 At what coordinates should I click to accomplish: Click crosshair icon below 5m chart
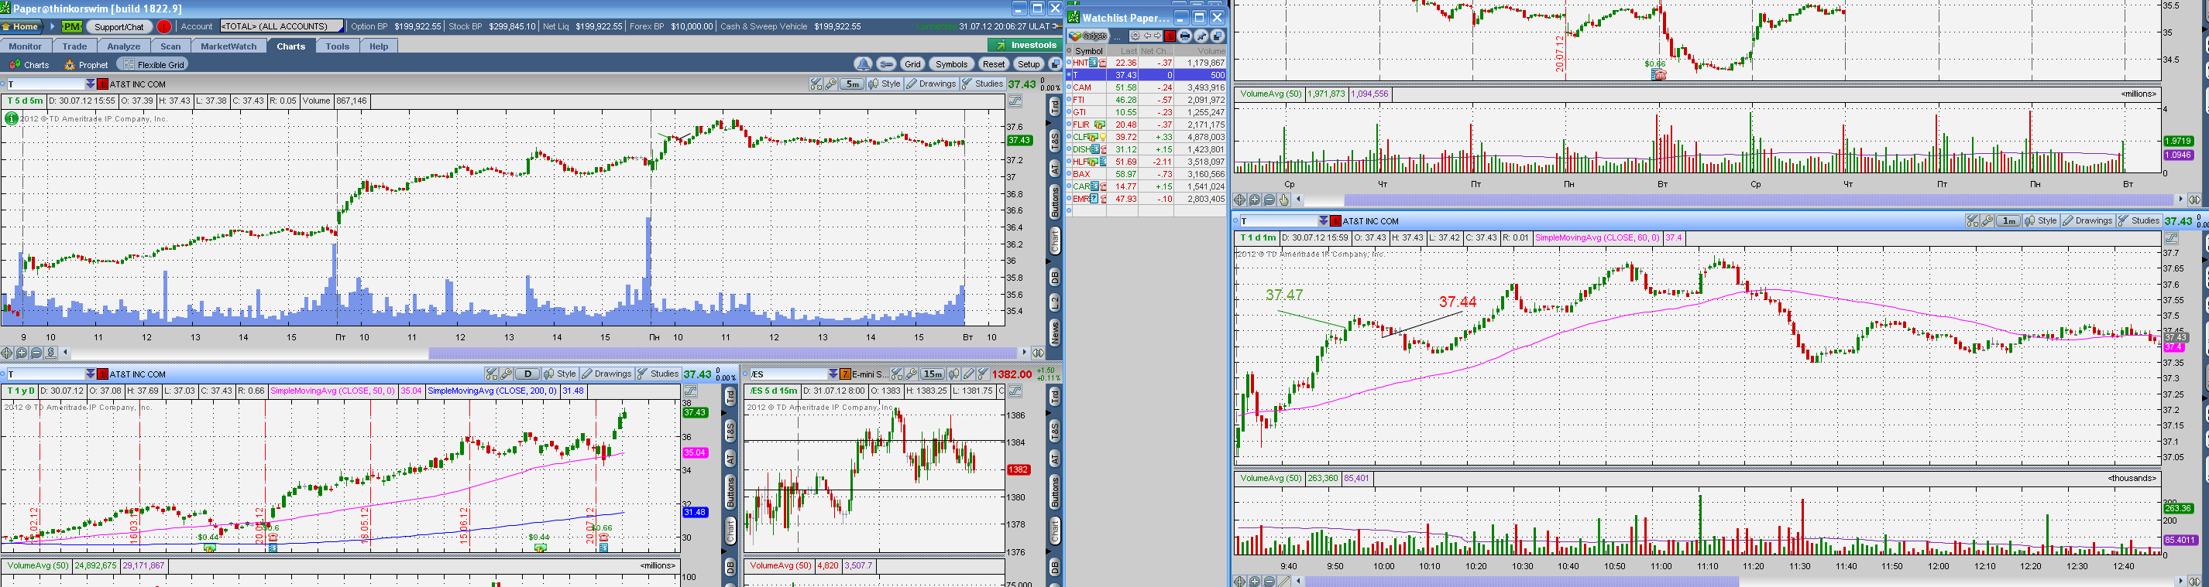pyautogui.click(x=7, y=353)
